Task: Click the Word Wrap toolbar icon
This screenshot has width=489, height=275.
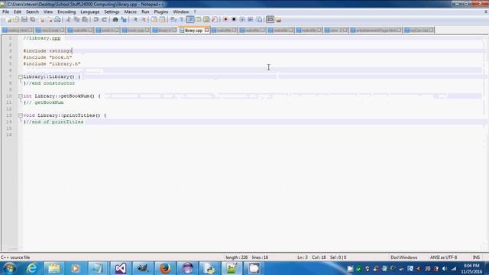Action: pyautogui.click(x=173, y=20)
